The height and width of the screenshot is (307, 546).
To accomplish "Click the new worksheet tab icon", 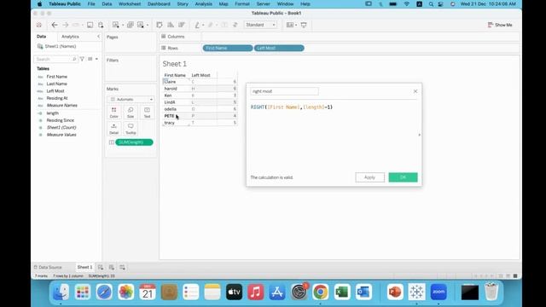I will tap(101, 267).
